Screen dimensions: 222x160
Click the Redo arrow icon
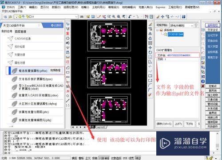click(138, 17)
